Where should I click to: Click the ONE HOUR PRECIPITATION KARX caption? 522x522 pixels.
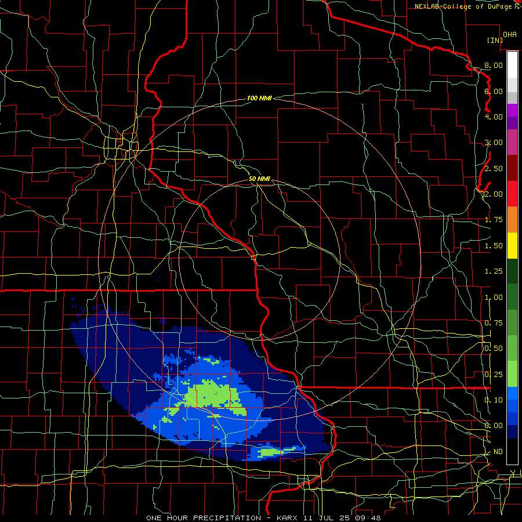(263, 518)
